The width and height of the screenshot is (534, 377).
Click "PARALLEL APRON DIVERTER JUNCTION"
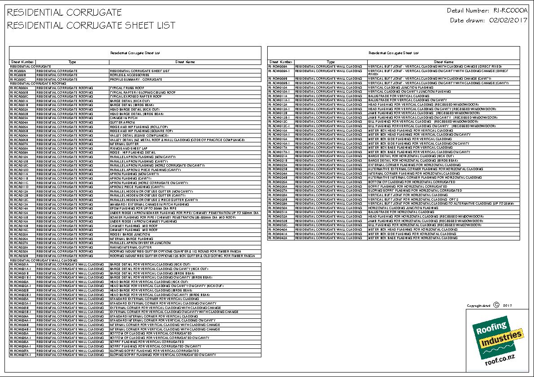(x=140, y=243)
